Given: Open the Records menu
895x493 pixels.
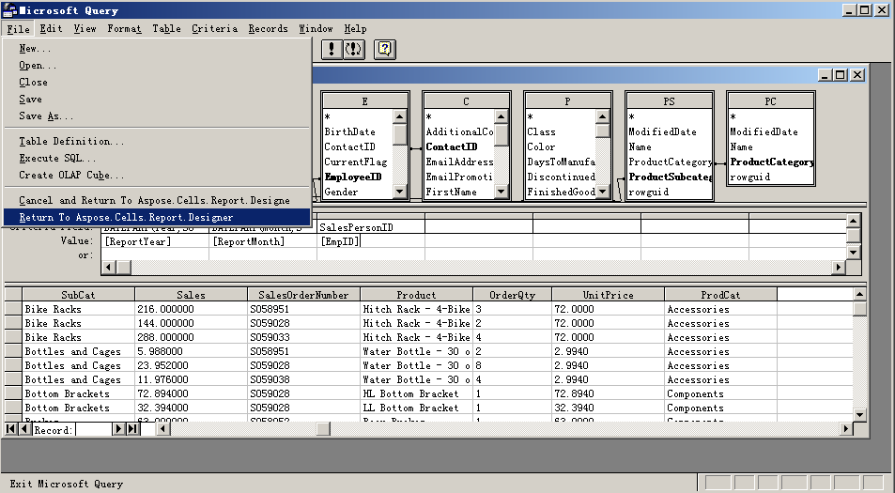Looking at the screenshot, I should (x=268, y=28).
